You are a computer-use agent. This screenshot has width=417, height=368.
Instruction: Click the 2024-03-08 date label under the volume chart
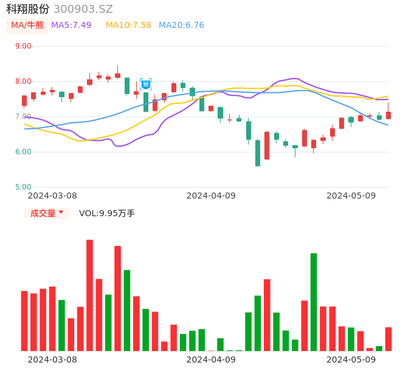pos(53,359)
